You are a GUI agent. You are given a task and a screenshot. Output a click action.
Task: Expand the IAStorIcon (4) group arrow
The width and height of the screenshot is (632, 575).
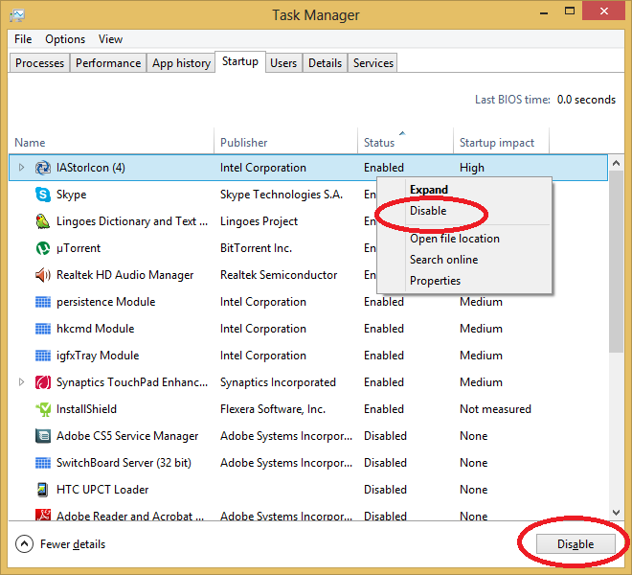(x=21, y=168)
